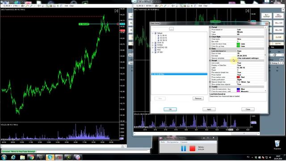
Task: Click Remove in the Data Series dialog
Action: pos(198,98)
